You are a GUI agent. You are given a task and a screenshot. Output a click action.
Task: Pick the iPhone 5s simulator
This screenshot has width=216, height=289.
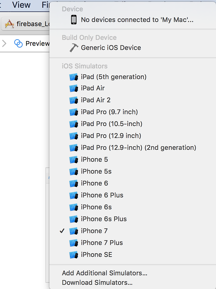coord(133,171)
